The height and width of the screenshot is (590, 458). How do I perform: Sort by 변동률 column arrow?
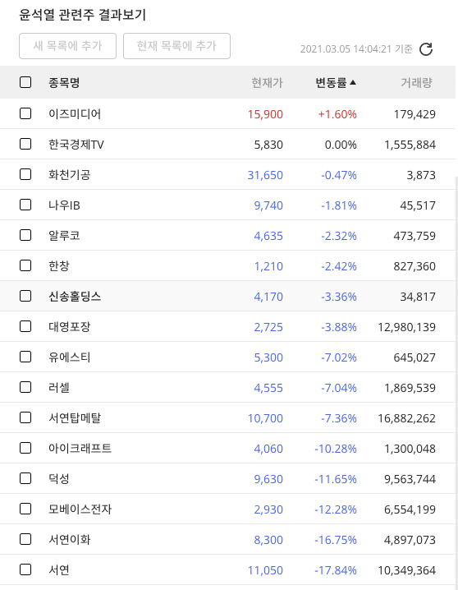pos(352,82)
